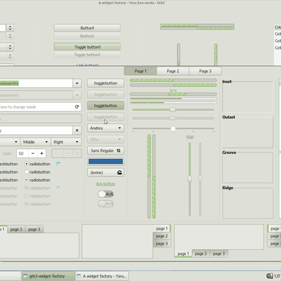This screenshot has height=281, width=281.
Task: Click the round handle of the marked scale
Action: [173, 129]
